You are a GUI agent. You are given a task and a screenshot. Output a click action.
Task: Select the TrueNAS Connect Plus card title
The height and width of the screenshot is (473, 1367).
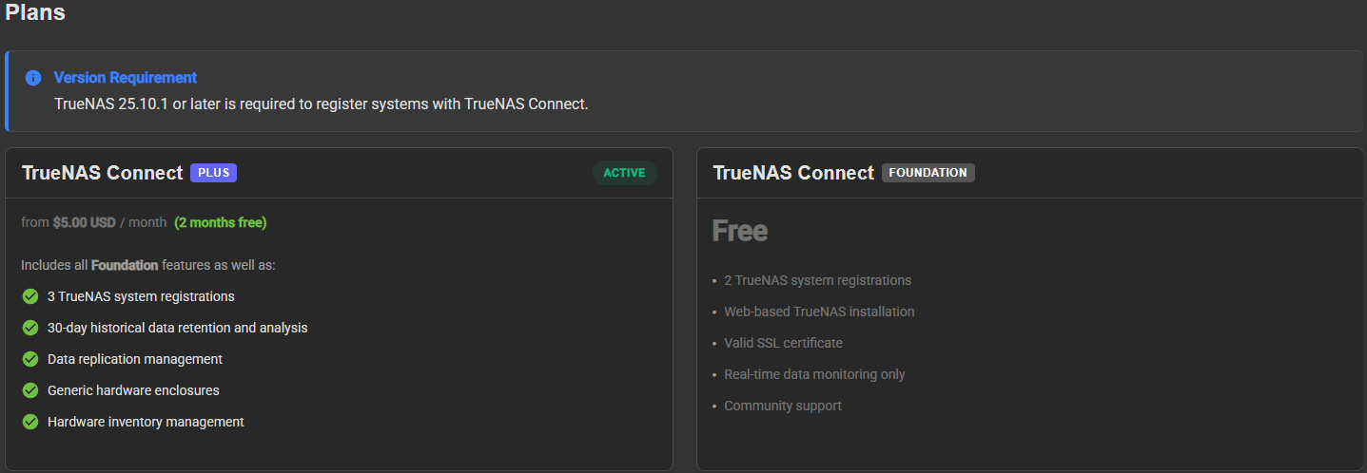point(102,173)
